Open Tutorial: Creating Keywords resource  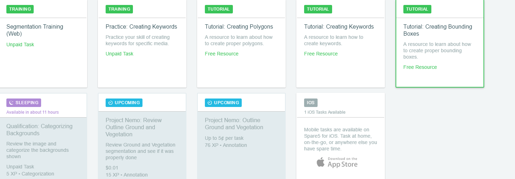tap(338, 27)
